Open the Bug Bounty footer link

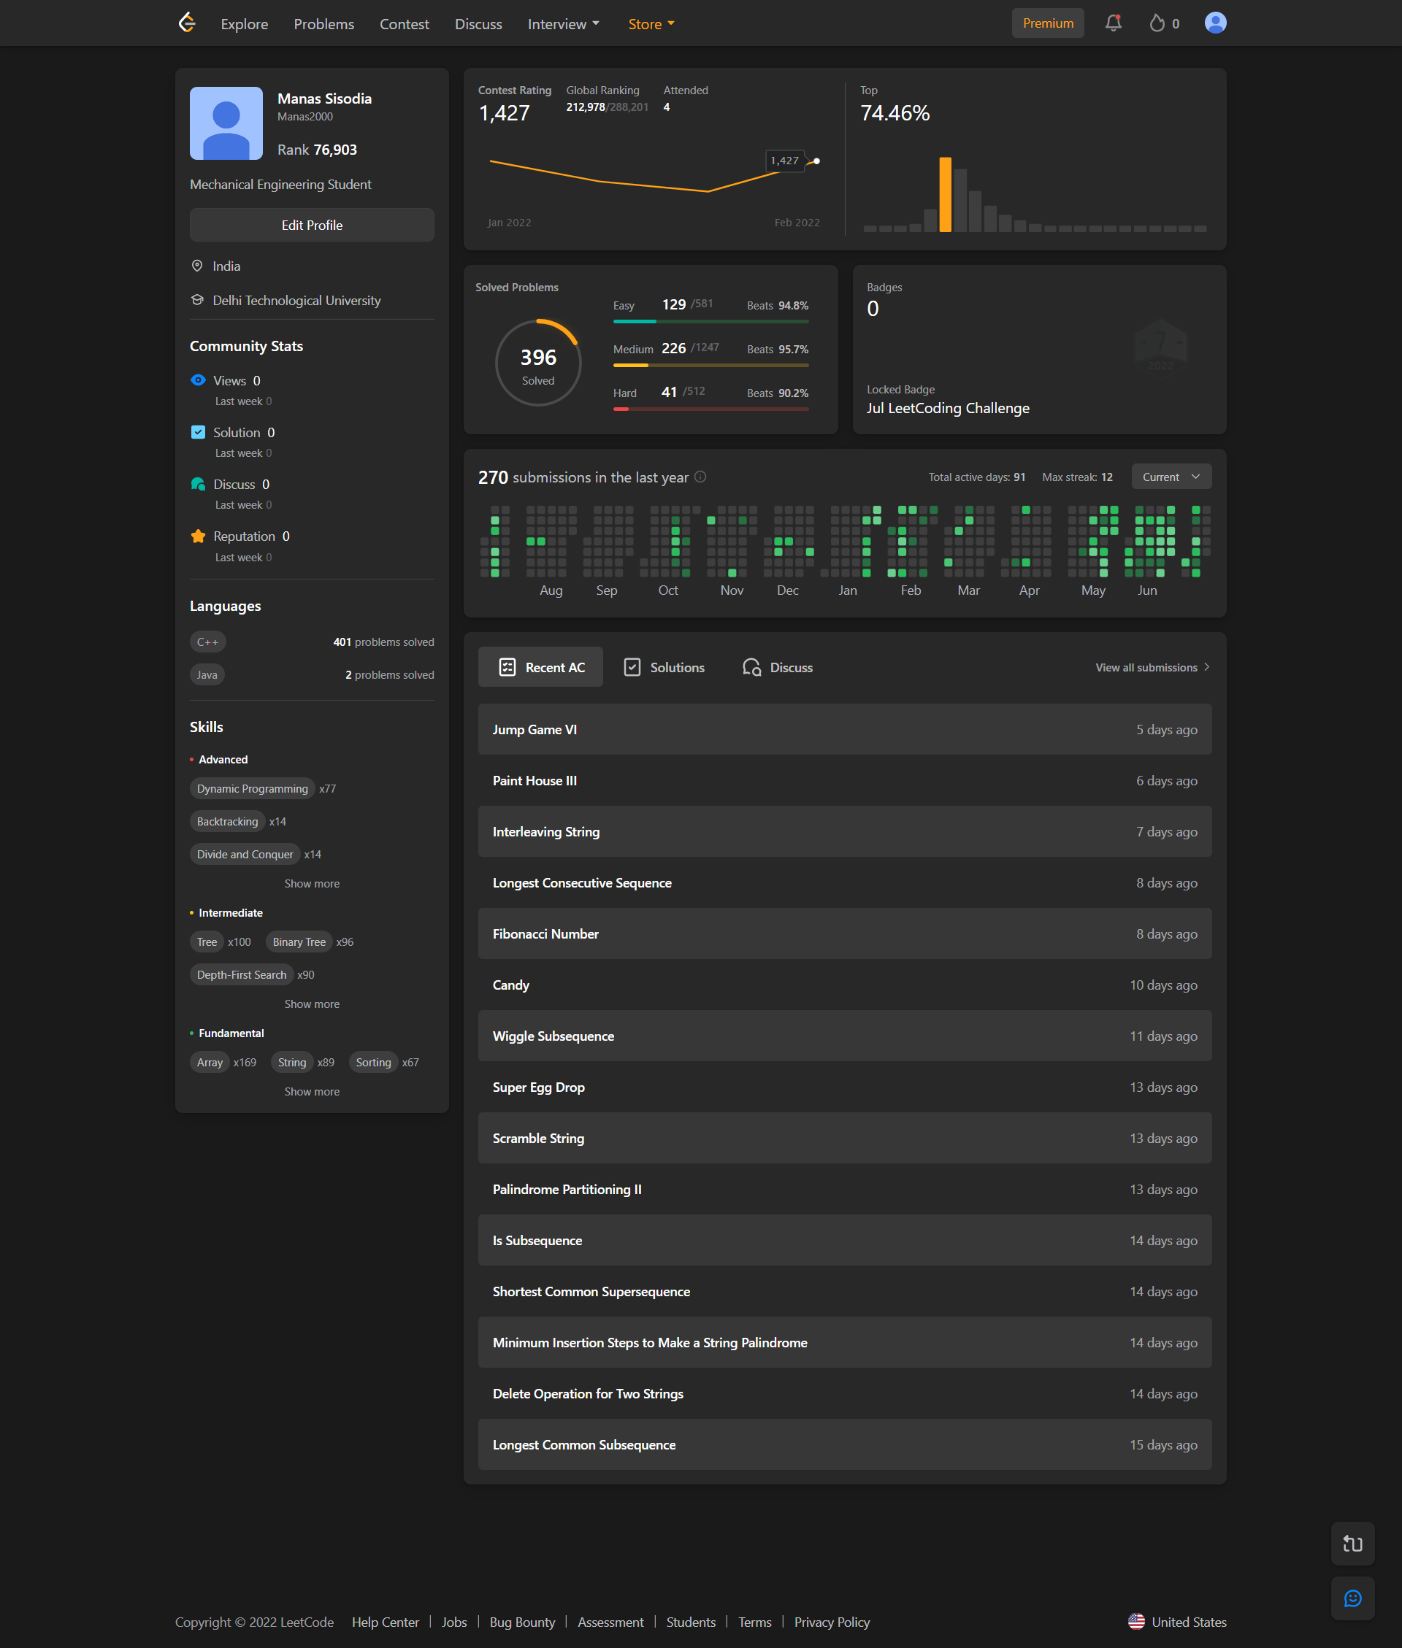pyautogui.click(x=521, y=1622)
